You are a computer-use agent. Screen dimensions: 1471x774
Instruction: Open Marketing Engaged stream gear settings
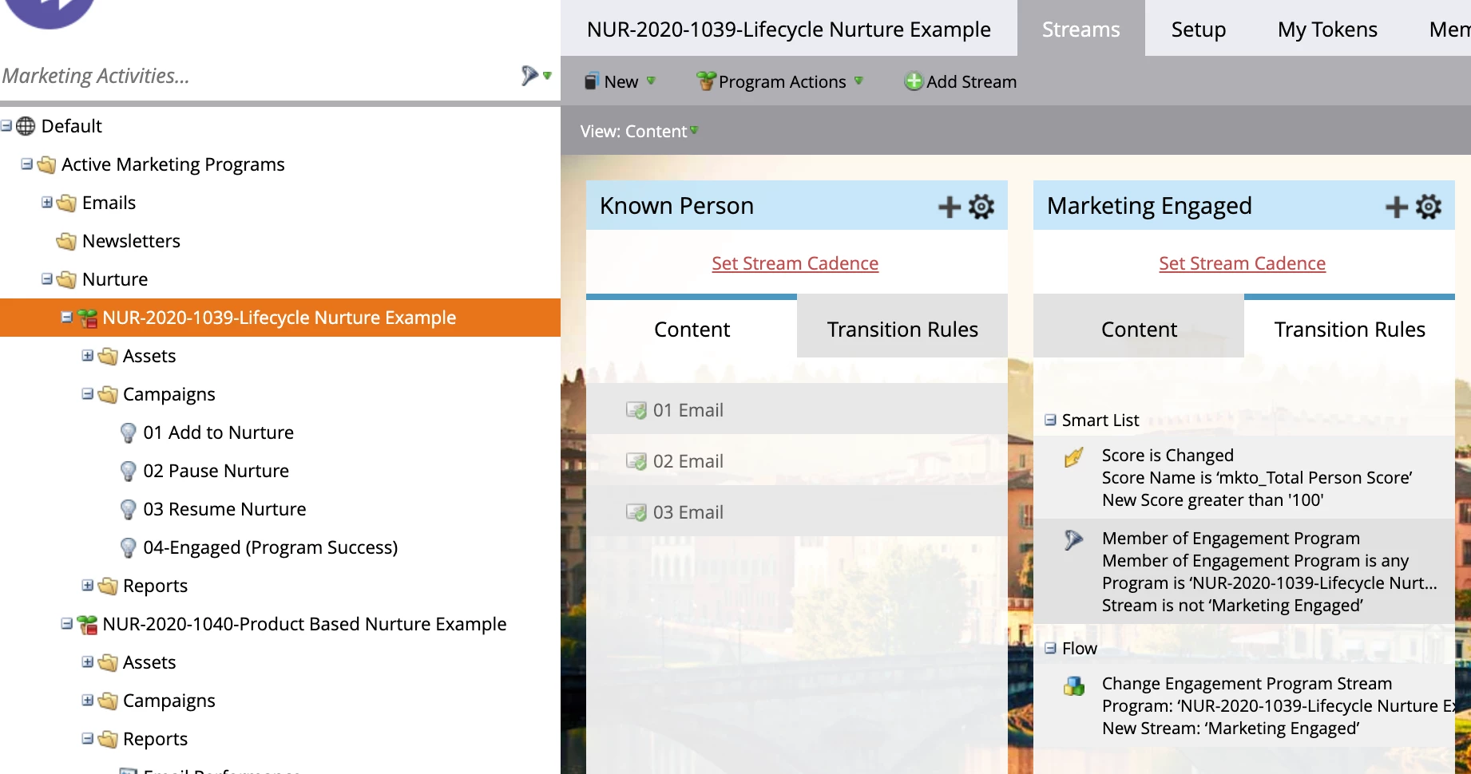1429,207
